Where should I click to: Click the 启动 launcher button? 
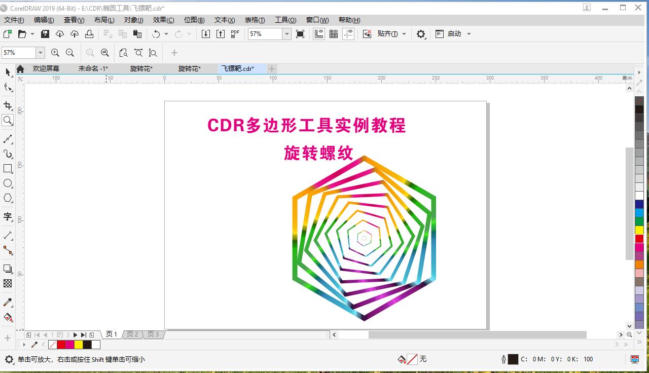[x=454, y=34]
